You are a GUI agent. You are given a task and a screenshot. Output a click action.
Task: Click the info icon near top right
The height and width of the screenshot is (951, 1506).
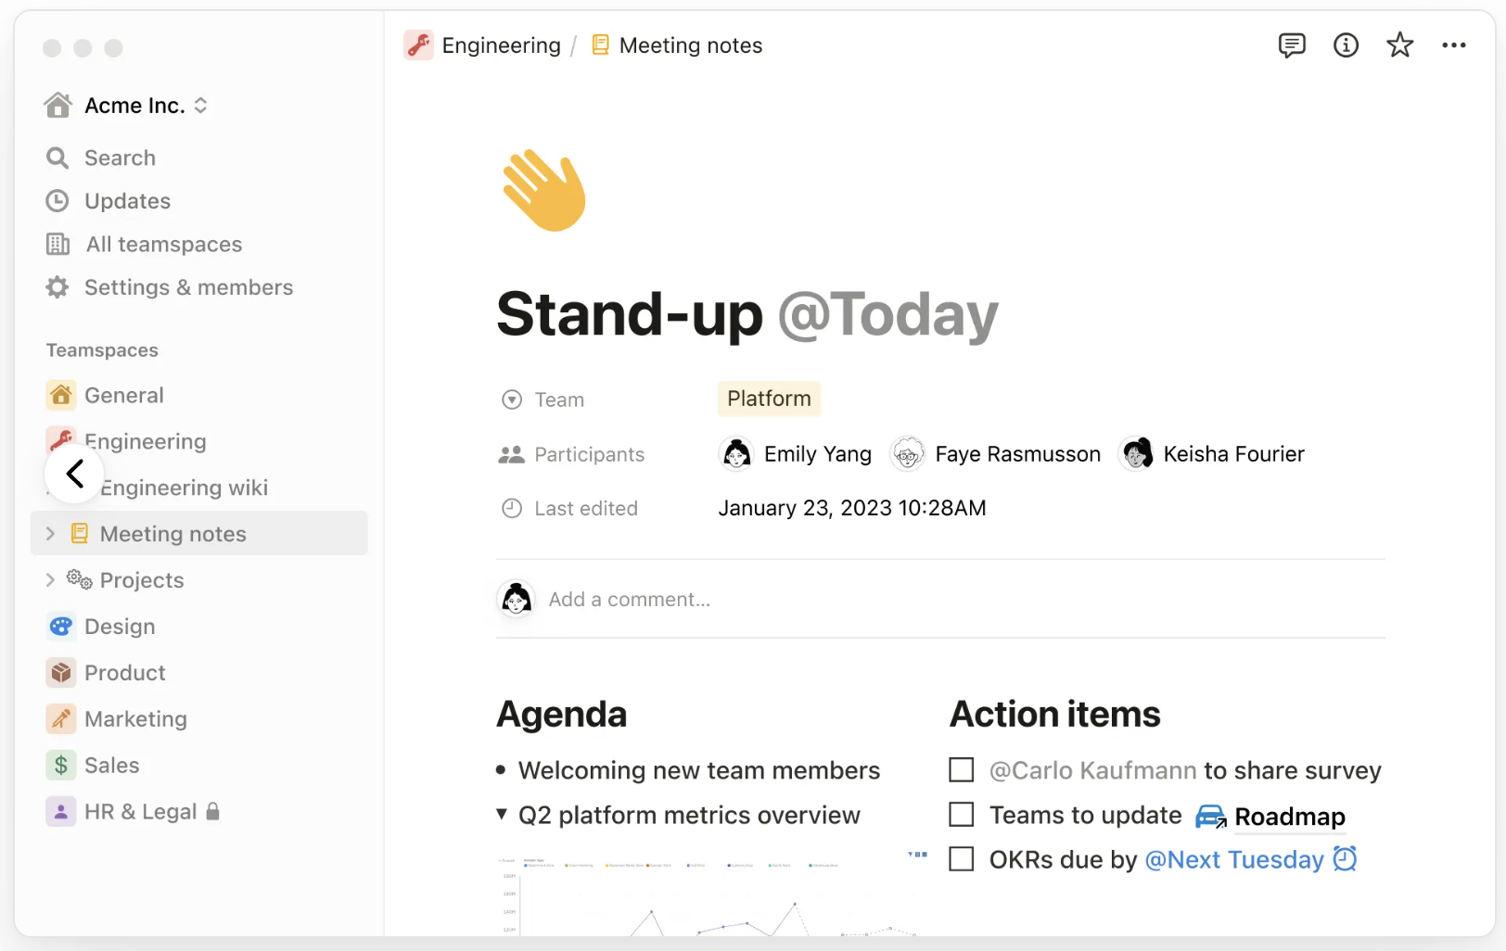[1346, 44]
